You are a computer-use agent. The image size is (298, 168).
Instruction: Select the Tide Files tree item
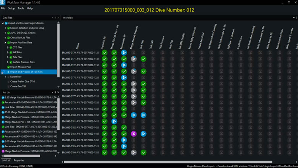point(19,57)
